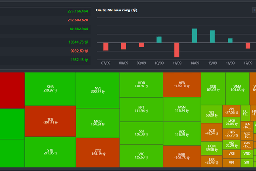The height and width of the screenshot is (171, 256).
Task: Click the value 10544.75 tỷ
Action: point(78,42)
